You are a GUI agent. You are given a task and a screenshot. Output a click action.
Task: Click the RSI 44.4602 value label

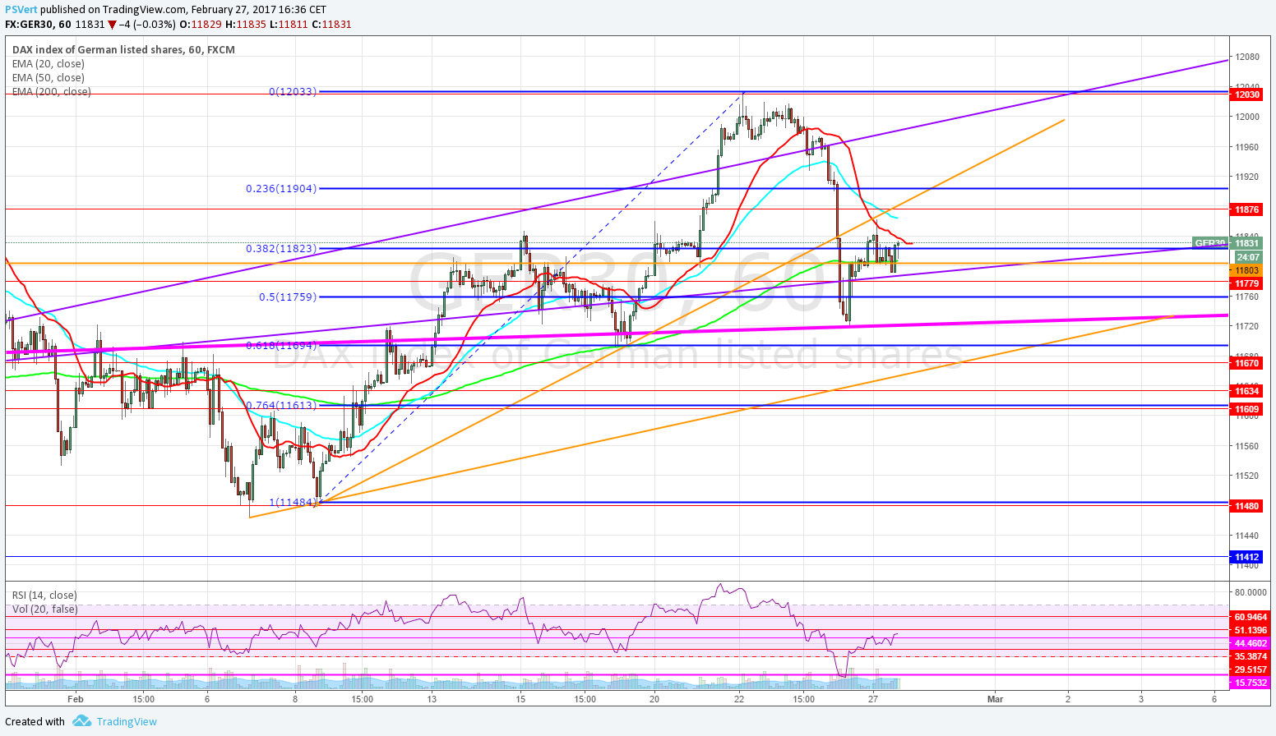(x=1250, y=643)
